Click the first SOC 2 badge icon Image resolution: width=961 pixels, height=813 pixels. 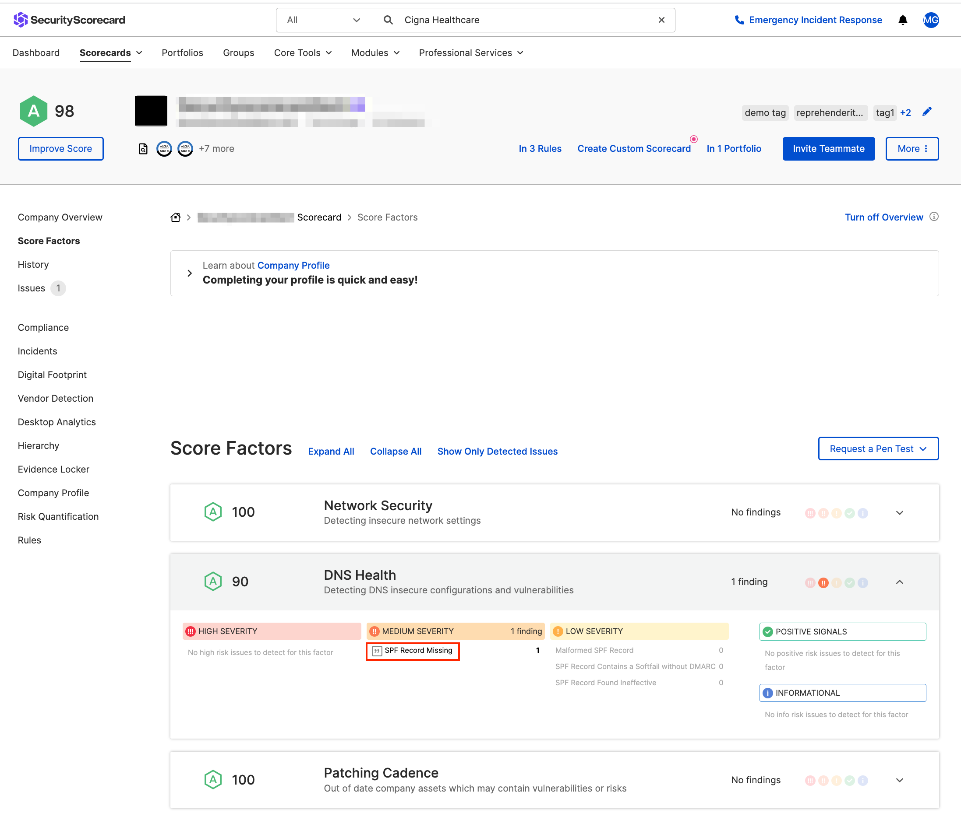(164, 149)
